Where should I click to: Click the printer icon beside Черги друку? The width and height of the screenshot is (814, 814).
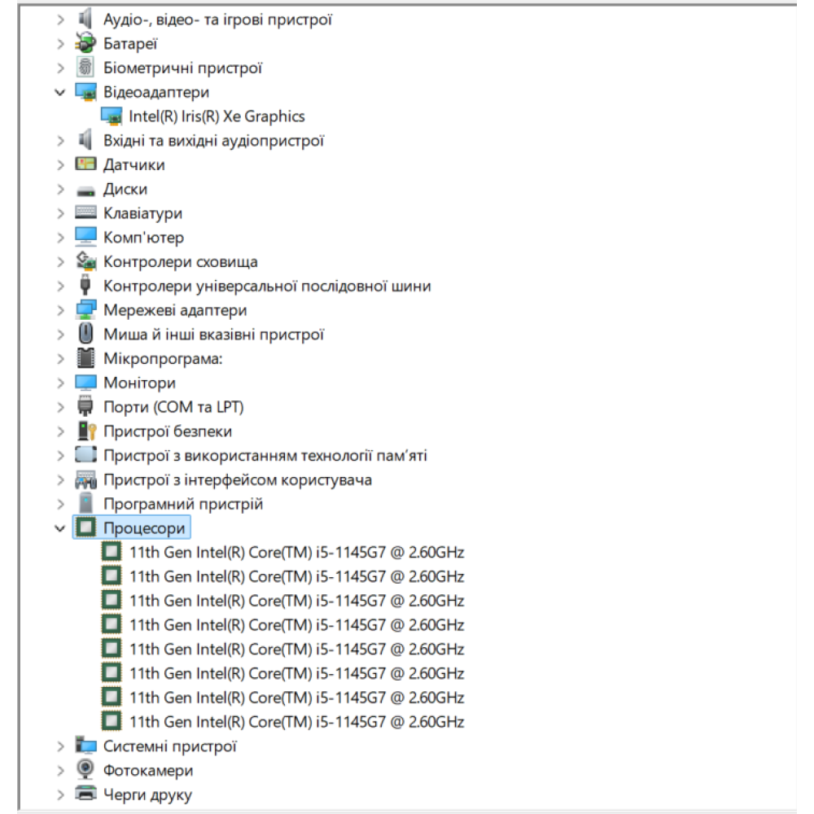(85, 794)
